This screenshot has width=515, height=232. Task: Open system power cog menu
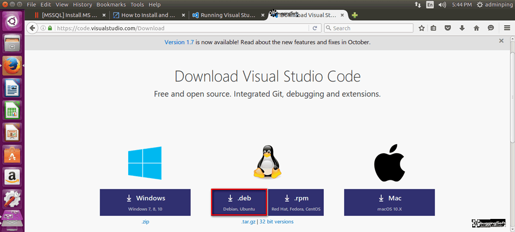(480, 5)
